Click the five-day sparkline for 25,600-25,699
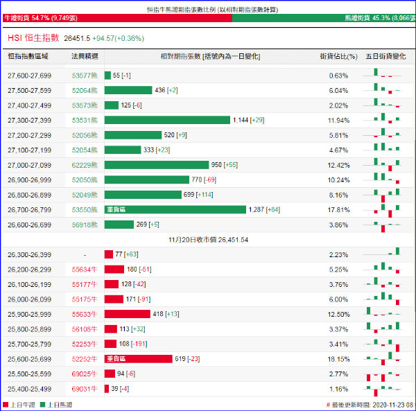416x411 pixels. click(382, 358)
